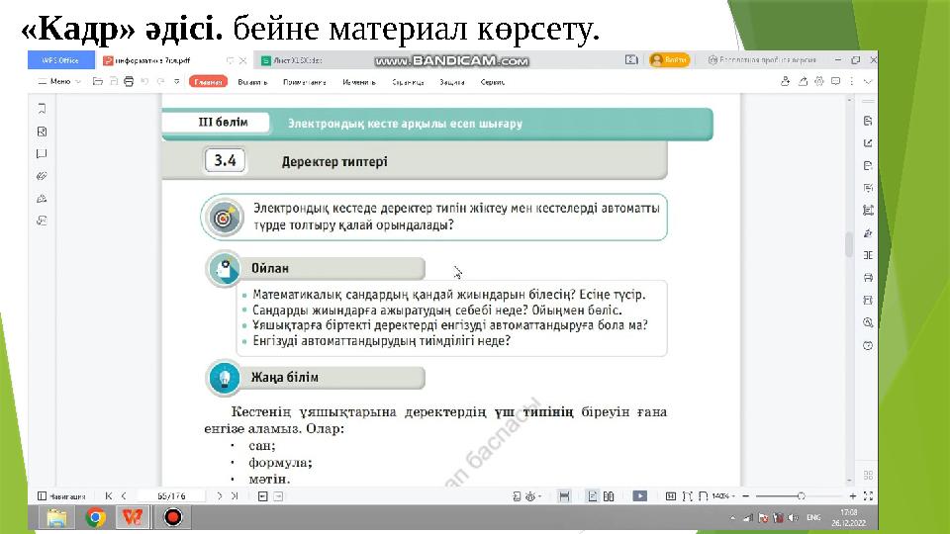
Task: Click the topmost right sidebar document icon
Action: point(868,121)
